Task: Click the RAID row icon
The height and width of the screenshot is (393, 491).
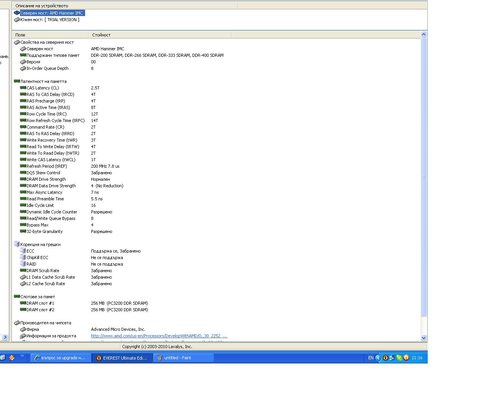Action: pyautogui.click(x=23, y=264)
